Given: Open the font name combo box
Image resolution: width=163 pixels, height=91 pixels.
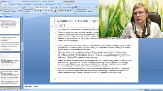Looking at the screenshot, I should [40, 8].
